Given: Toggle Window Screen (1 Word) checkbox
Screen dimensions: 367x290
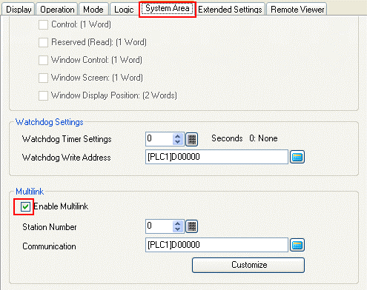Looking at the screenshot, I should pos(43,78).
